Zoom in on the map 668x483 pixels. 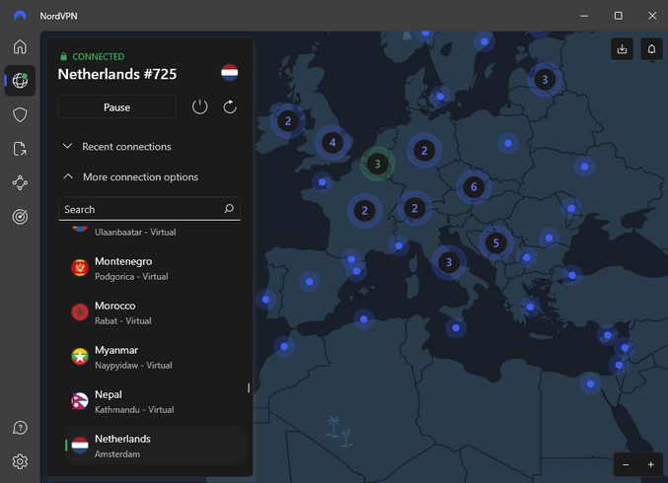click(650, 464)
